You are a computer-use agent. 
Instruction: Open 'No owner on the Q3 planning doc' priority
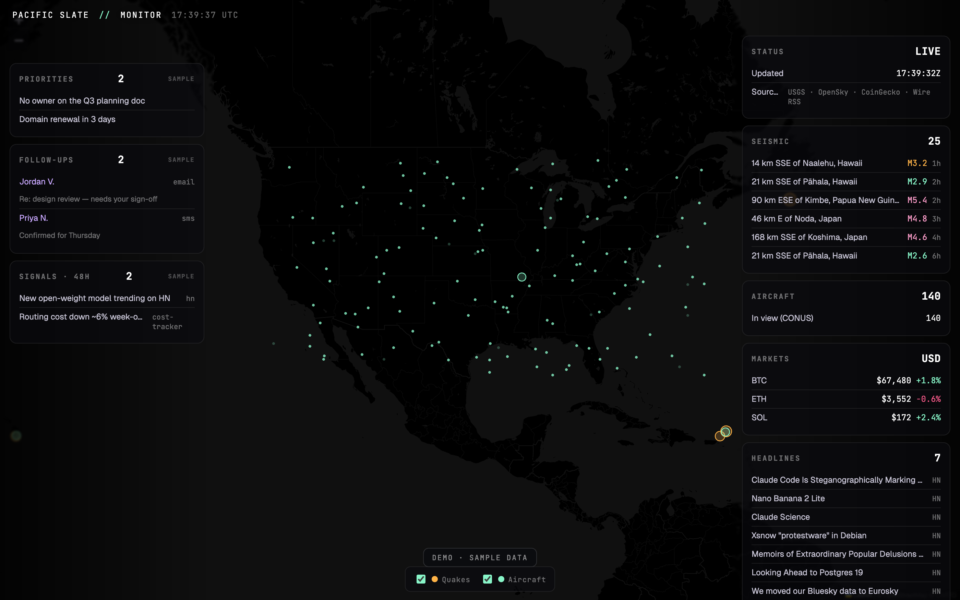point(107,101)
